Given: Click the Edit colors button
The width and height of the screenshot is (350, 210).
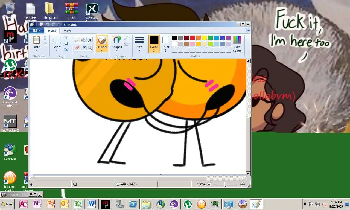Looking at the screenshot, I should pyautogui.click(x=237, y=44).
